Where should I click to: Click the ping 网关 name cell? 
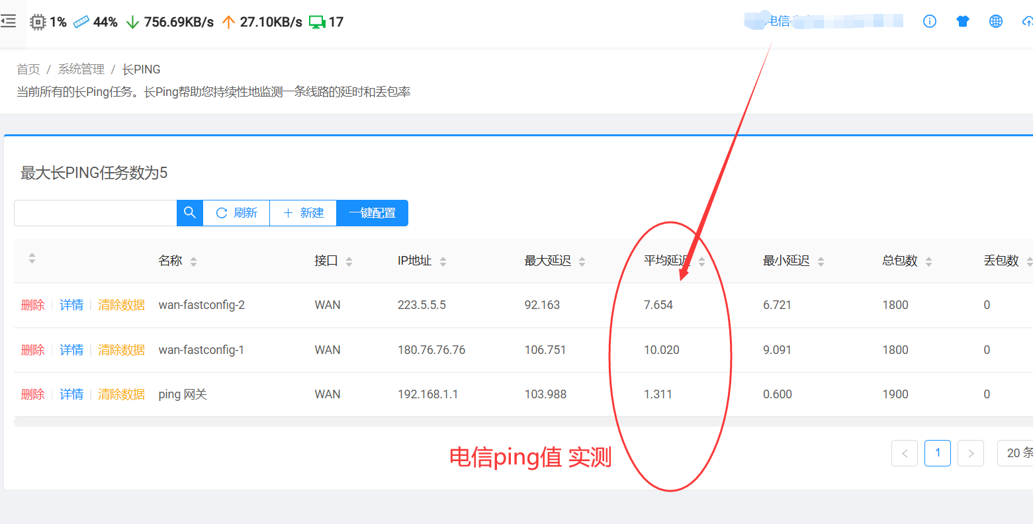[183, 394]
